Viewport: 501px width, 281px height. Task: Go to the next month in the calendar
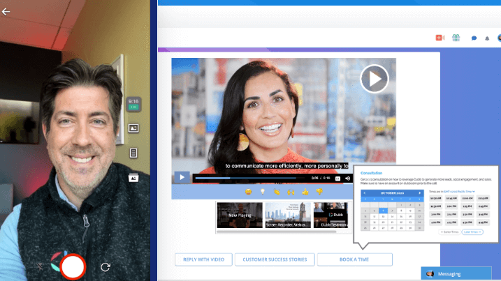[419, 193]
